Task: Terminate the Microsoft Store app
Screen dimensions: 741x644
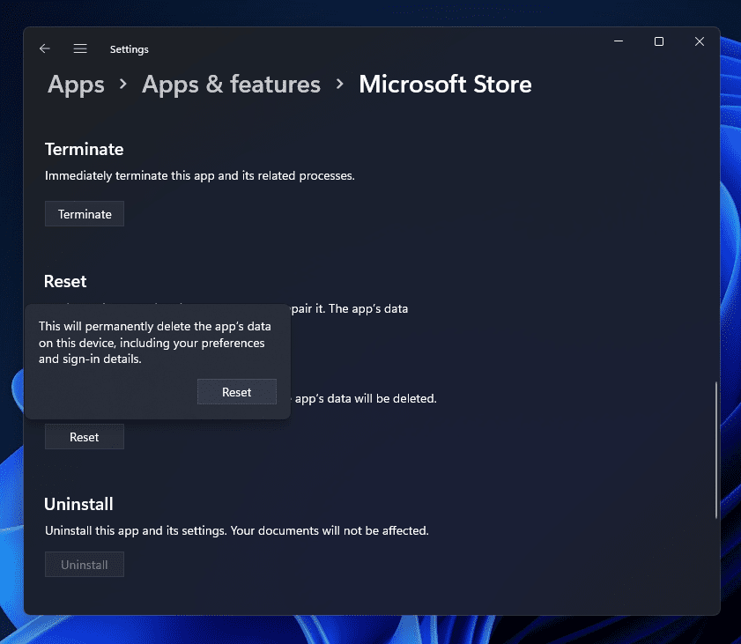Action: click(x=84, y=213)
